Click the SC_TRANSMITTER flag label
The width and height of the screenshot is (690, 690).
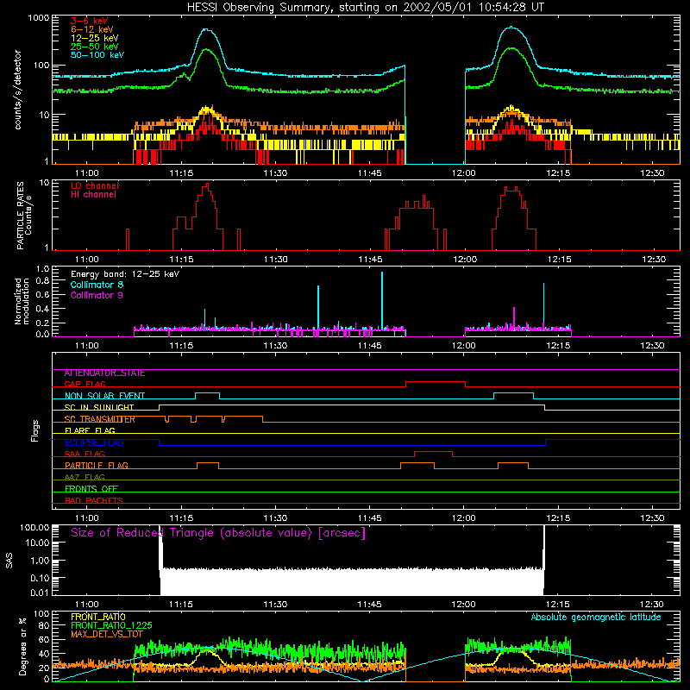pyautogui.click(x=100, y=419)
